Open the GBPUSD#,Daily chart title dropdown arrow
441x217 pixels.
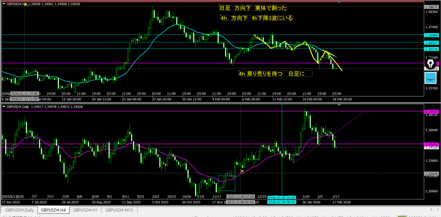pyautogui.click(x=4, y=106)
